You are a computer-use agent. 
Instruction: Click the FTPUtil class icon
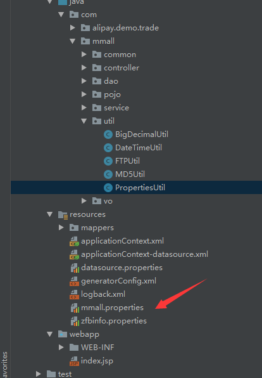pyautogui.click(x=108, y=161)
